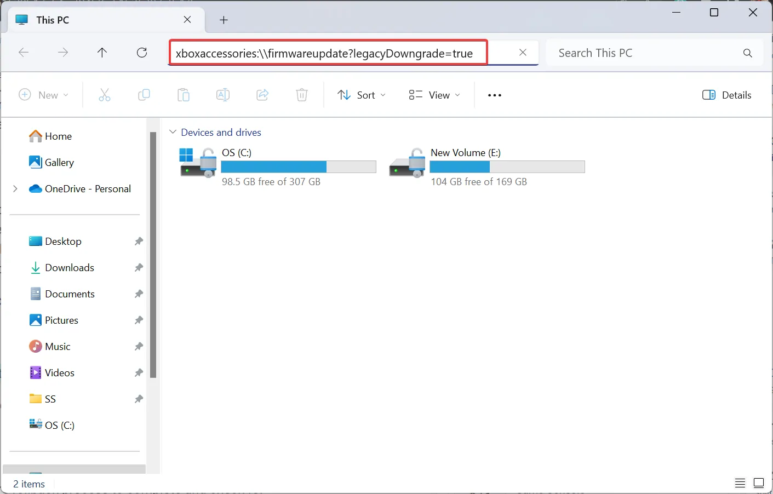The image size is (773, 494).
Task: Select the New Volume (E:) drive
Action: click(x=487, y=168)
